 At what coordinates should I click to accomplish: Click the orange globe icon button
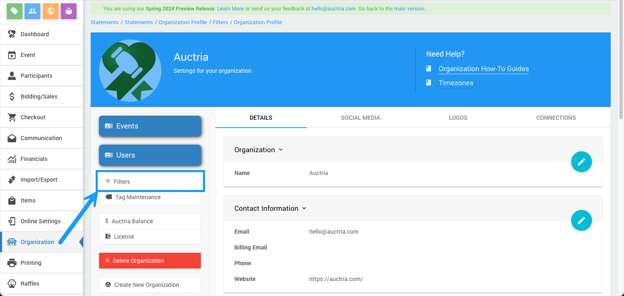50,11
